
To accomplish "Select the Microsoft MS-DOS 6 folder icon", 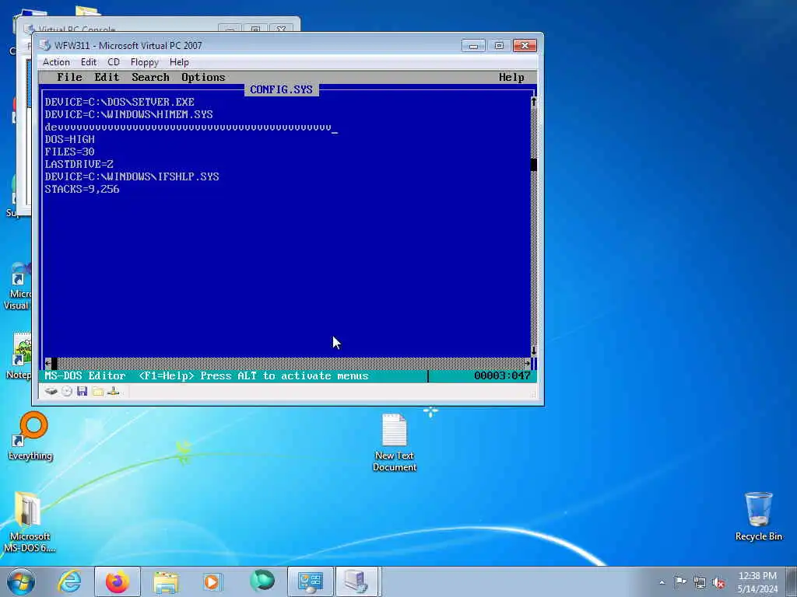I will point(29,522).
